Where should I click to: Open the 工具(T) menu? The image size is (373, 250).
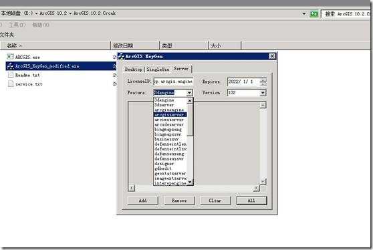17,25
